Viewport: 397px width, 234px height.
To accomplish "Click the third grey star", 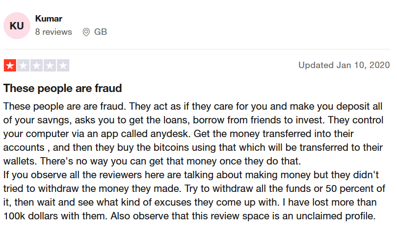I will (x=36, y=66).
